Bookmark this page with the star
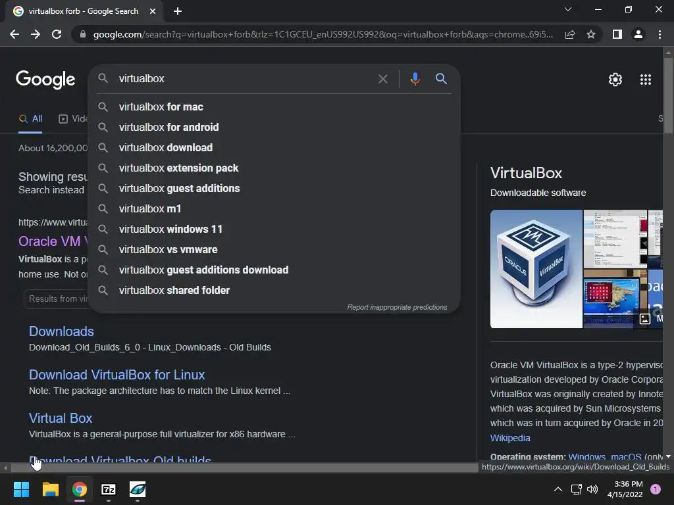Image resolution: width=674 pixels, height=505 pixels. pyautogui.click(x=591, y=34)
